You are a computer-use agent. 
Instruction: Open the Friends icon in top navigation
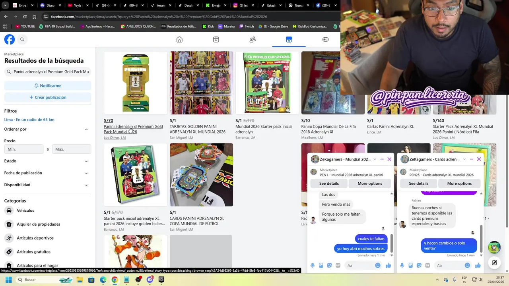coord(253,39)
